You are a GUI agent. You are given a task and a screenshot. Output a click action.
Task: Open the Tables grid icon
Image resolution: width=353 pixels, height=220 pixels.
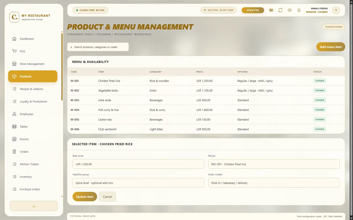tap(14, 127)
